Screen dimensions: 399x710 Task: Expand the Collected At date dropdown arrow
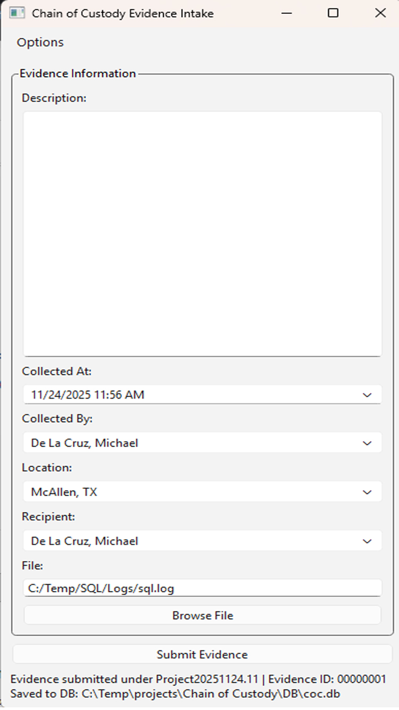(367, 395)
